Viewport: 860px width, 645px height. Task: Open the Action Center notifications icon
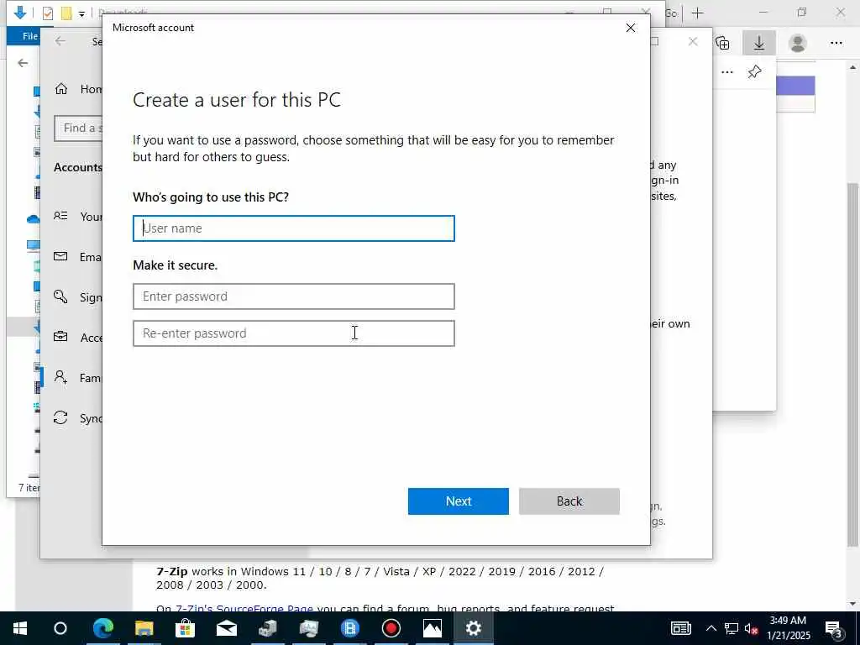click(x=834, y=628)
